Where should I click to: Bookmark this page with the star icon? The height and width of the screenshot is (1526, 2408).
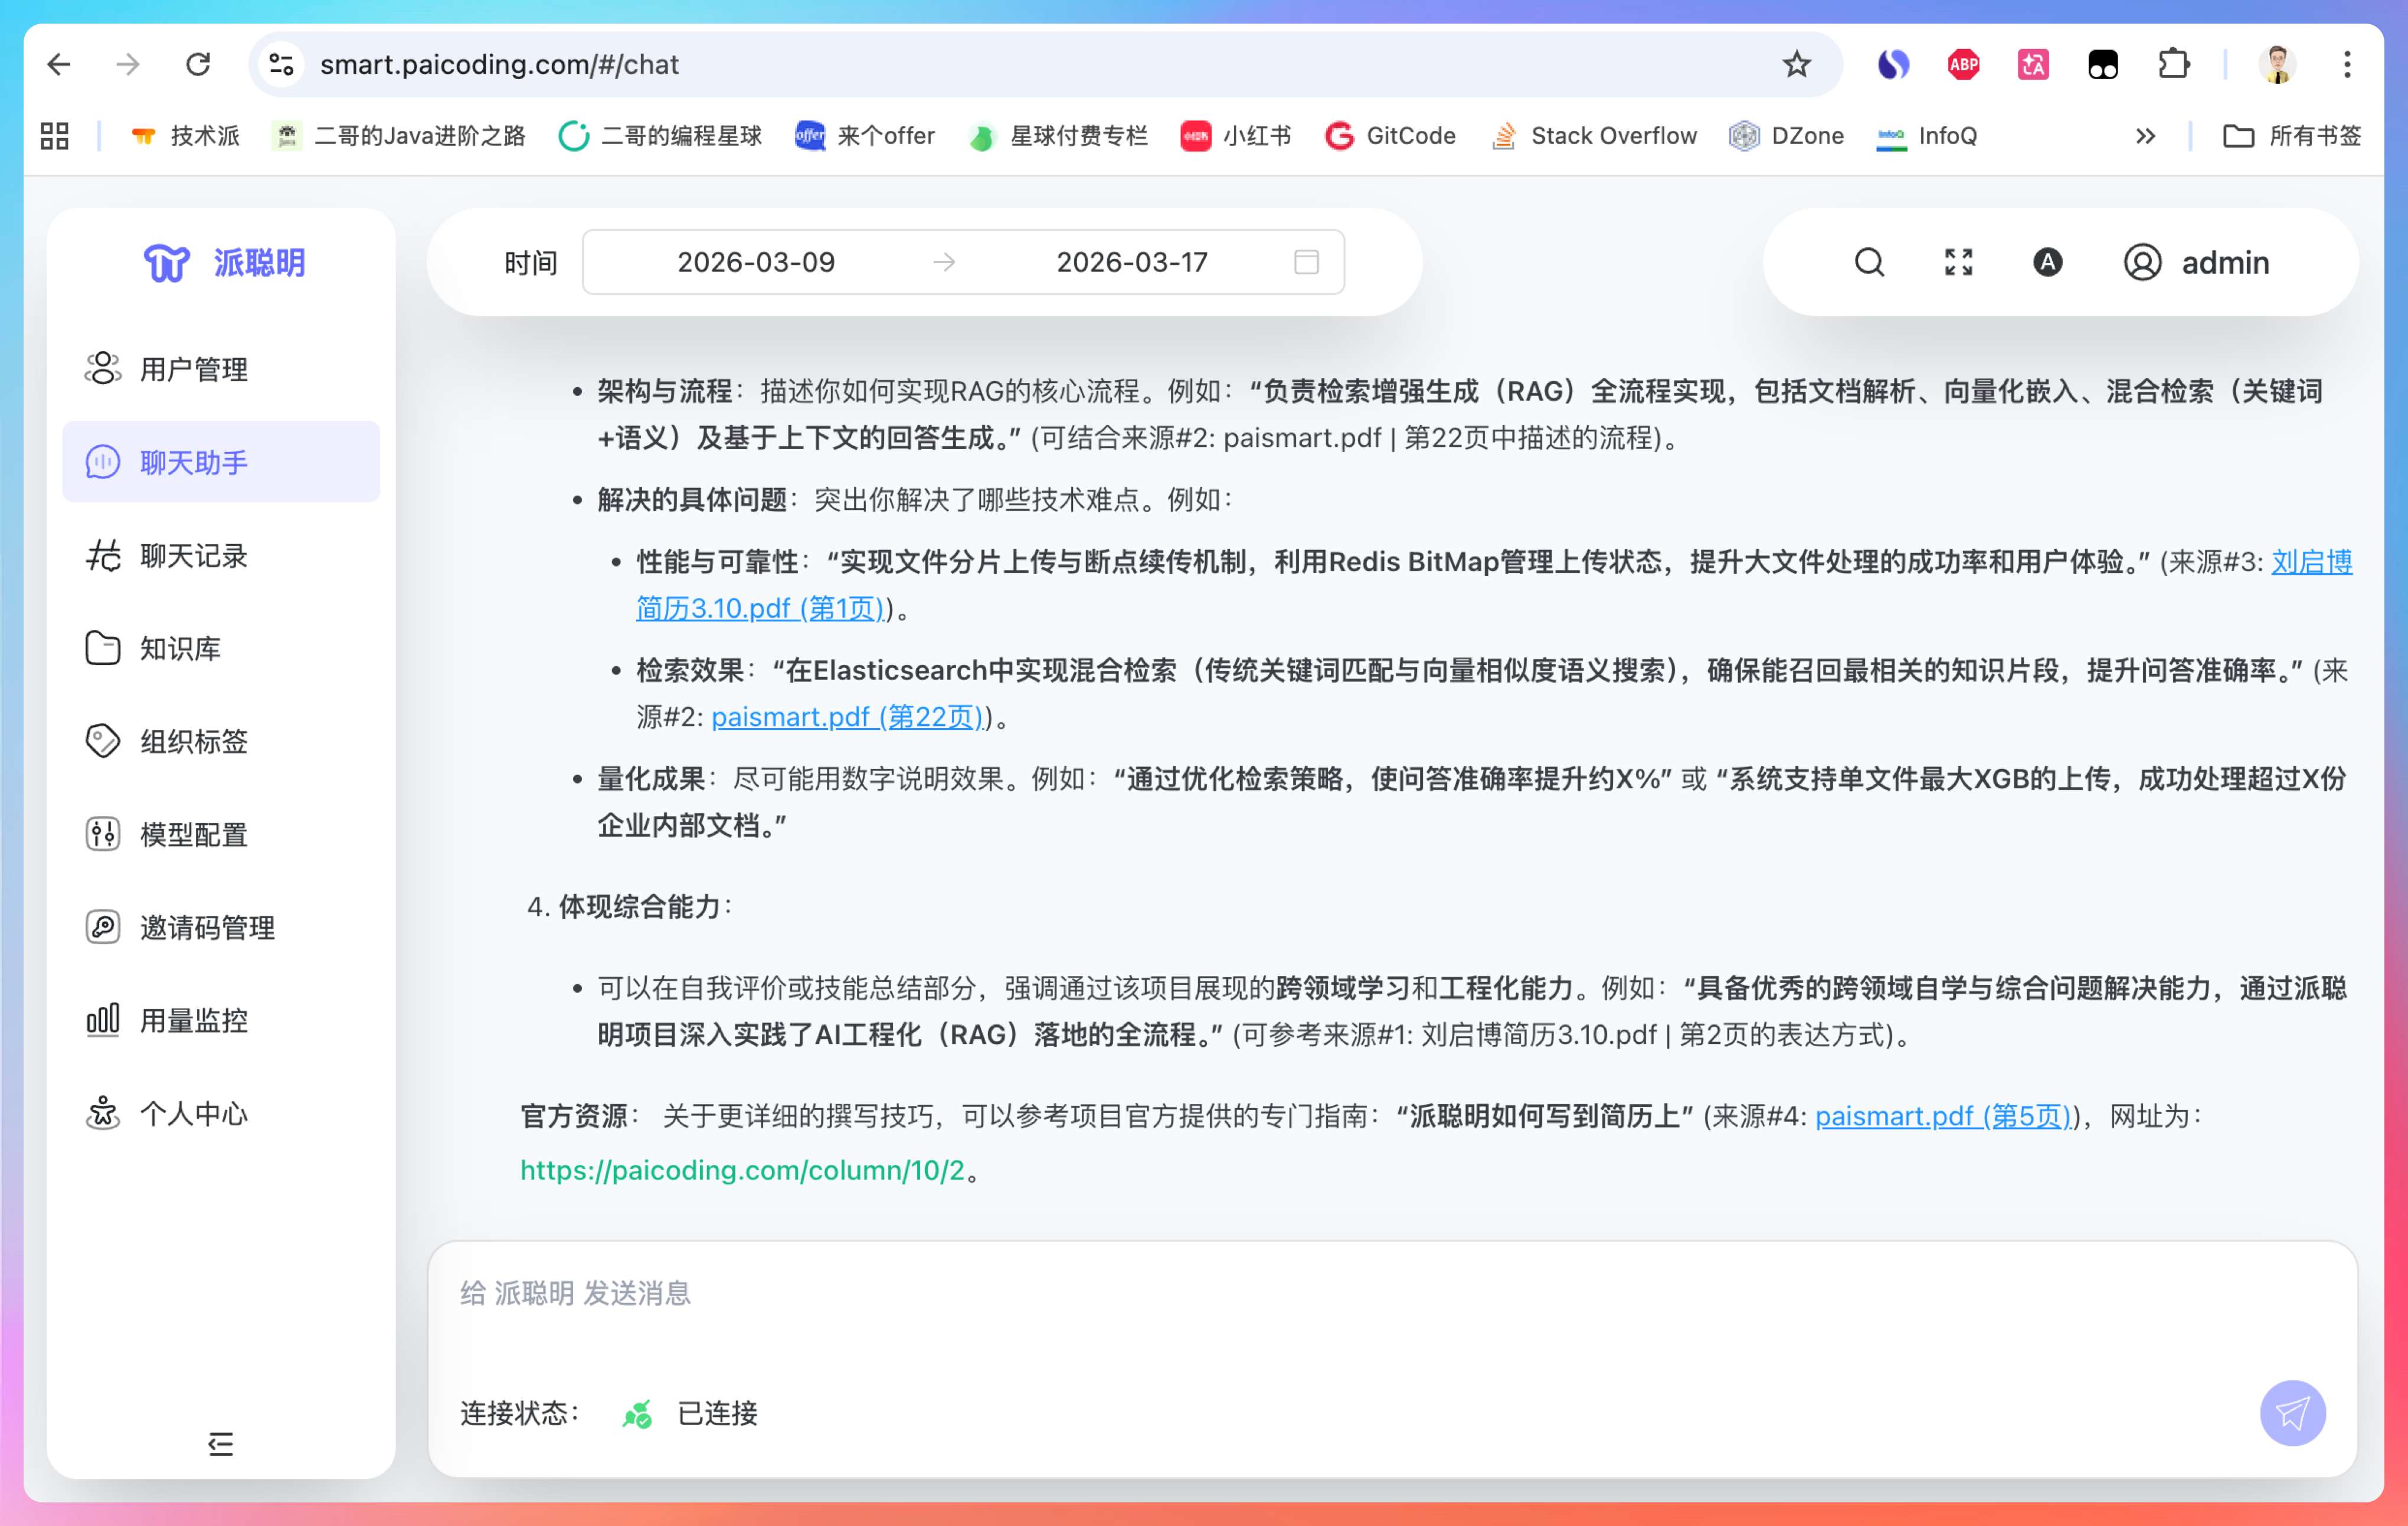tap(1796, 64)
